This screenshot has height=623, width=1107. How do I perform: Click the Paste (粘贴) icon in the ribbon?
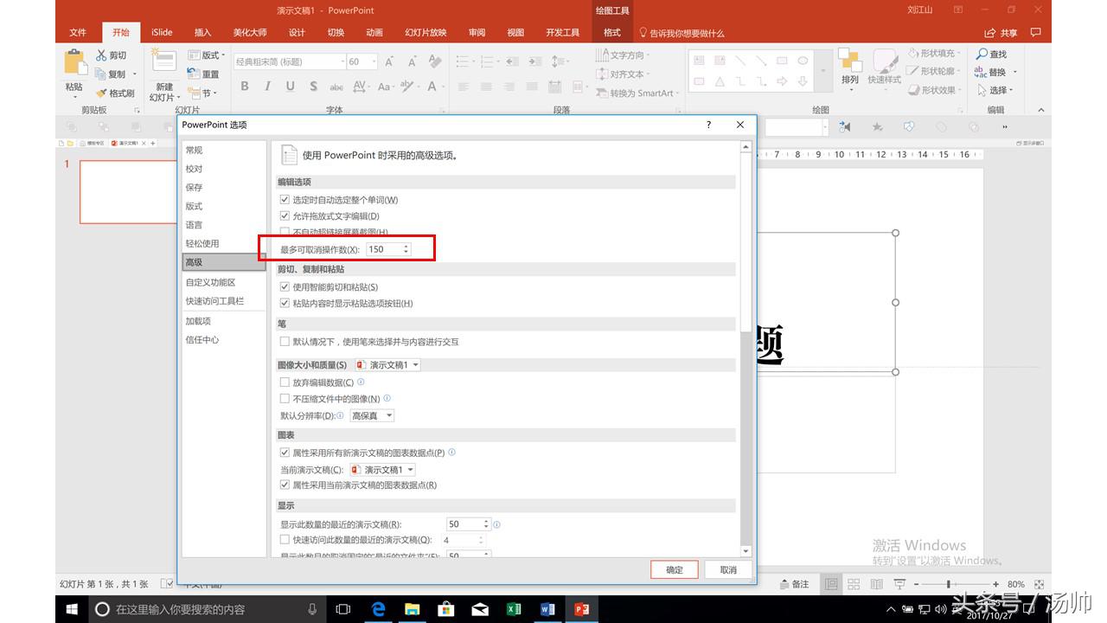click(x=75, y=64)
